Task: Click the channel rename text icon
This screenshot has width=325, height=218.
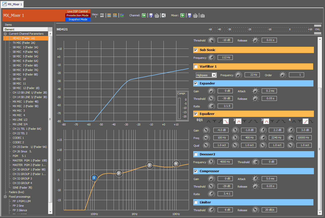Action: pos(164,15)
